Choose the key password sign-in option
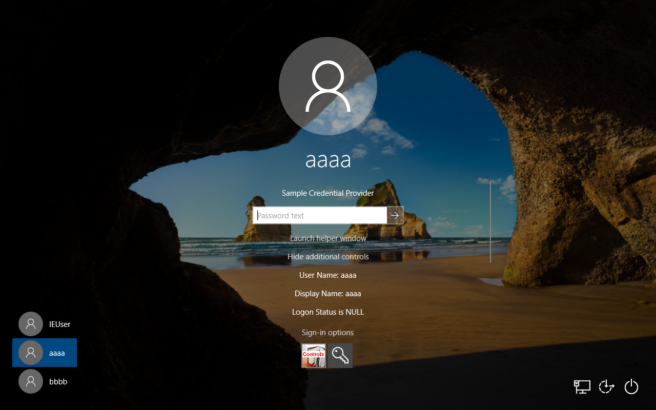 340,356
